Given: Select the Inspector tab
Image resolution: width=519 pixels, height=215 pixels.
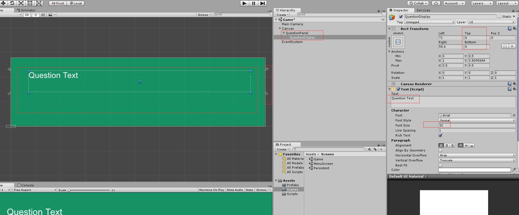Looking at the screenshot, I should click(400, 10).
